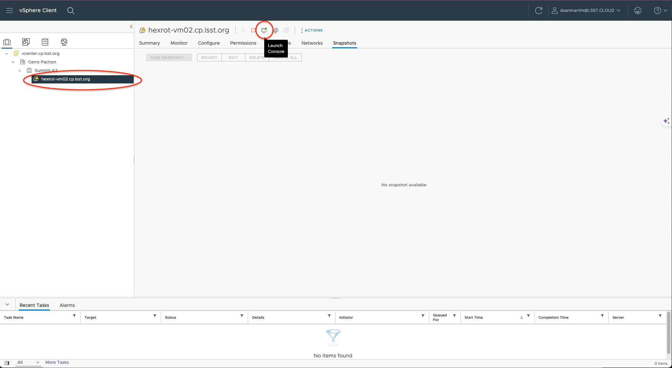Click the TAKE SNAPSHOT... button
The image size is (672, 368).
pos(169,57)
